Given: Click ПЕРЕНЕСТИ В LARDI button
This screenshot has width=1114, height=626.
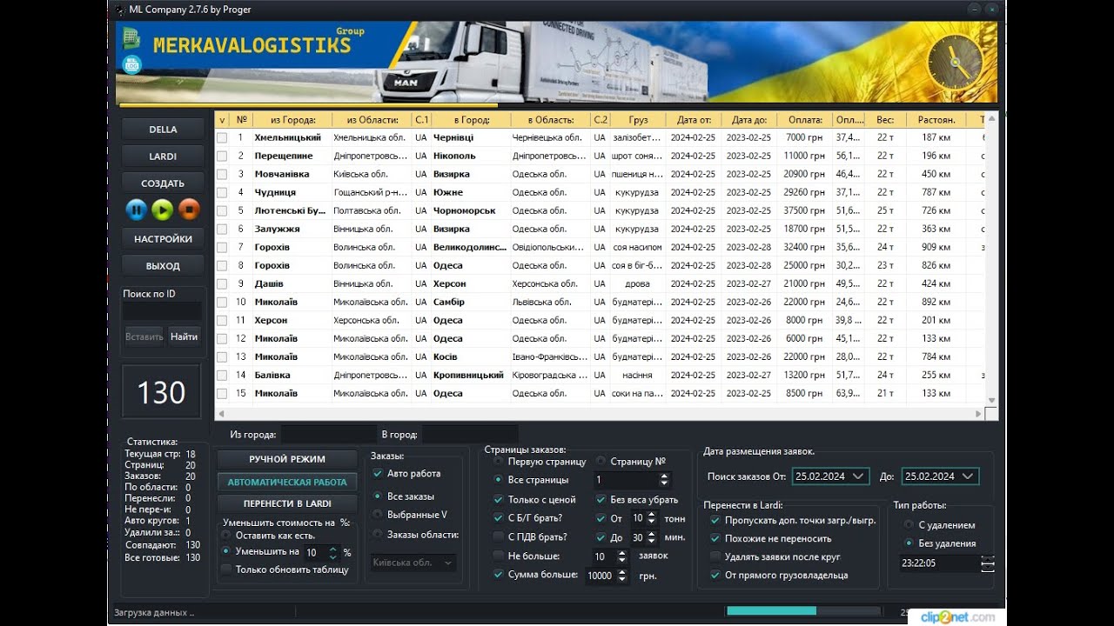Looking at the screenshot, I should click(287, 503).
